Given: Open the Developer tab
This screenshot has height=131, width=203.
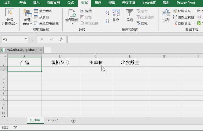Looking at the screenshot, I should pos(129,3).
